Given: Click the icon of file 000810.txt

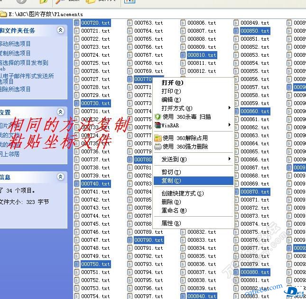Looking at the screenshot, I should [183, 55].
